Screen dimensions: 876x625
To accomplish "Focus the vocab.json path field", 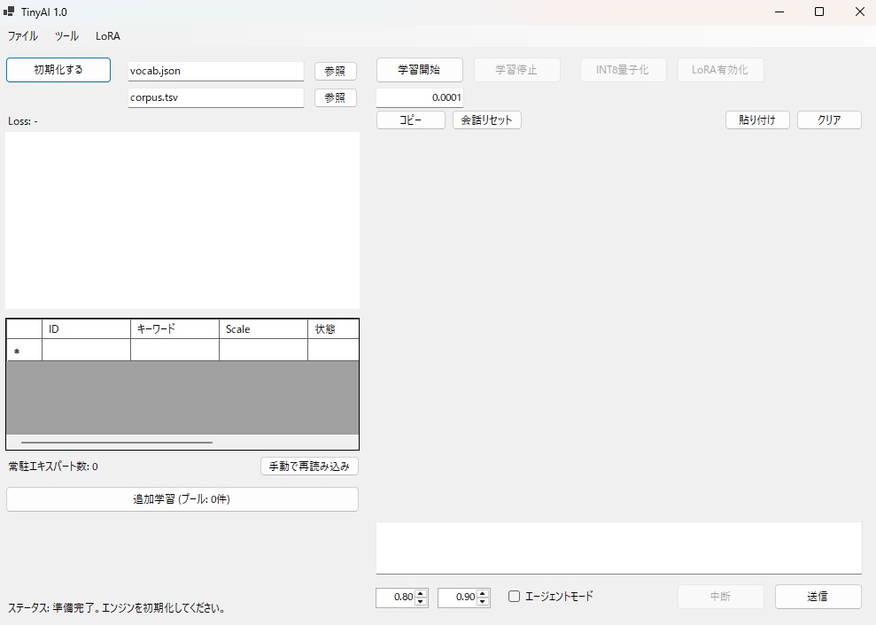I will click(x=215, y=71).
